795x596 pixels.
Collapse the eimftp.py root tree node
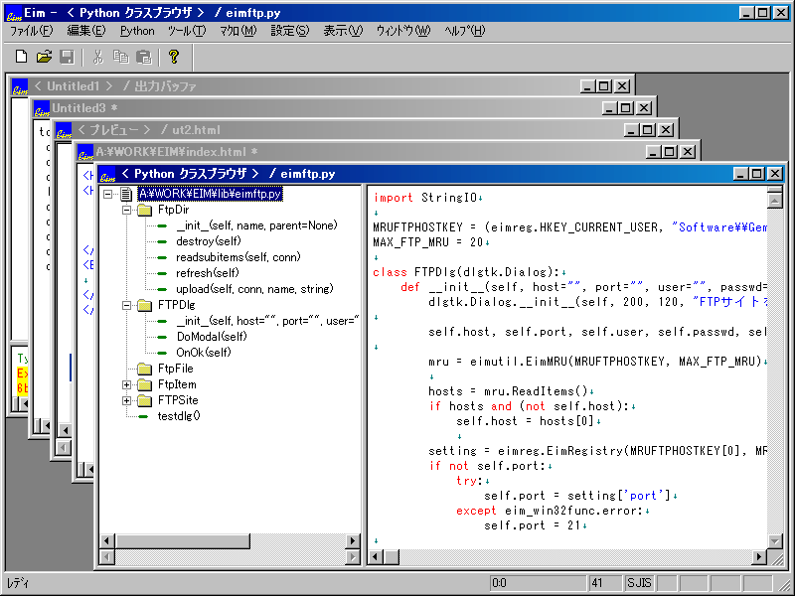107,194
